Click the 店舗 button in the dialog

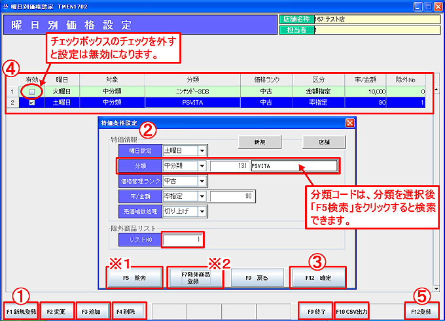(324, 142)
